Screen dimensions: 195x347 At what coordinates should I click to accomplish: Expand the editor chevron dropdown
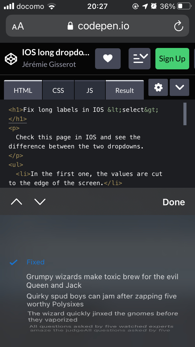click(179, 87)
